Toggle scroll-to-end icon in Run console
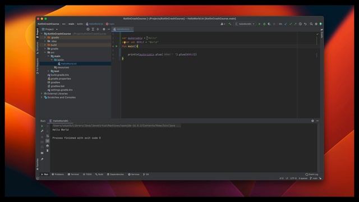The image size is (359, 202). tap(47, 141)
